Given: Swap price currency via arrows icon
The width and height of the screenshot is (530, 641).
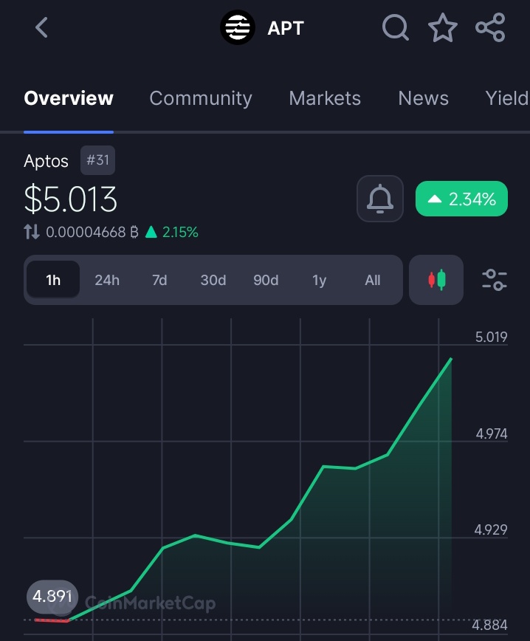Looking at the screenshot, I should pyautogui.click(x=32, y=232).
